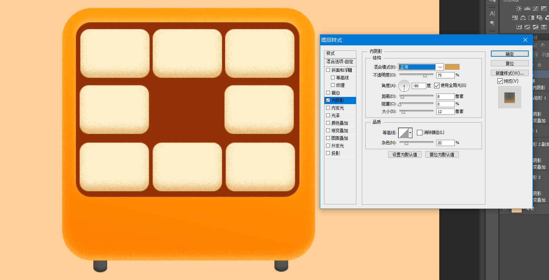Add a Threshold adjustment layer
Viewport: 549px width, 280px height.
point(536,27)
